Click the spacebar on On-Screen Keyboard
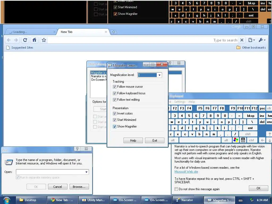Viewport: 272px width, 204px height. pos(200,140)
